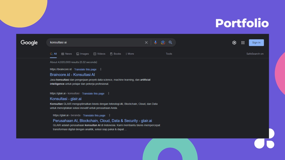This screenshot has height=160, width=285.
Task: Translate the braincore.id page
Action: pyautogui.click(x=85, y=69)
